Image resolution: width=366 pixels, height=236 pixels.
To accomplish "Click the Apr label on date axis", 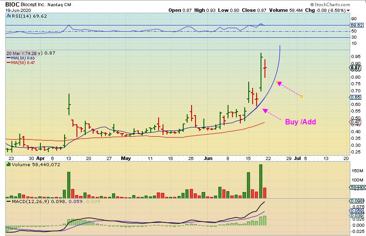I will (x=40, y=158).
